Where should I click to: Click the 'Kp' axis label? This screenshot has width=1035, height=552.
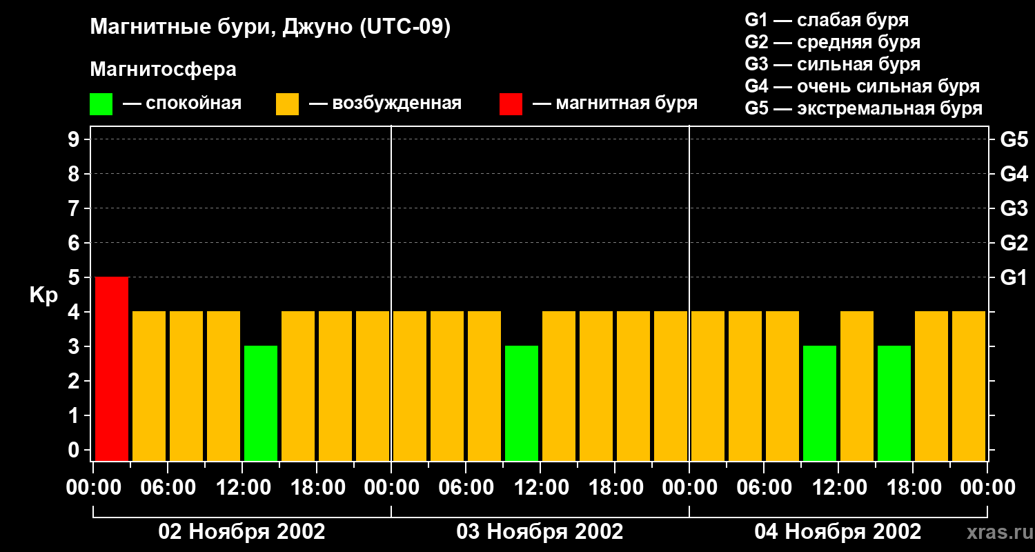(43, 295)
